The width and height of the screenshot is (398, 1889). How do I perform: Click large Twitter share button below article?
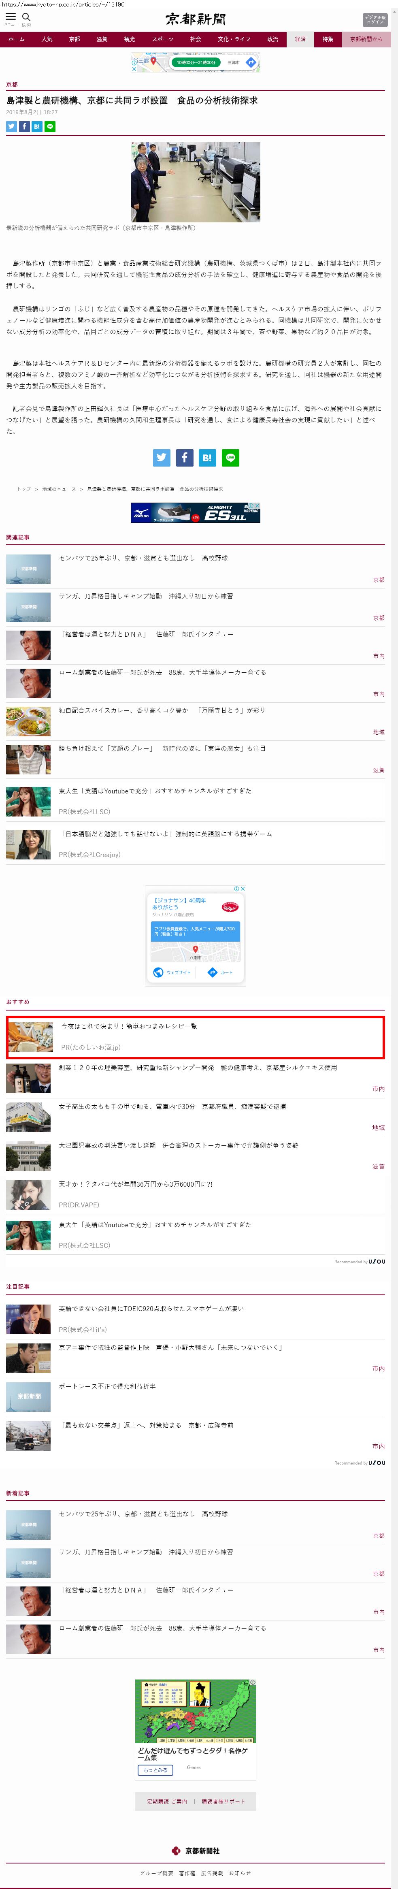tap(161, 458)
